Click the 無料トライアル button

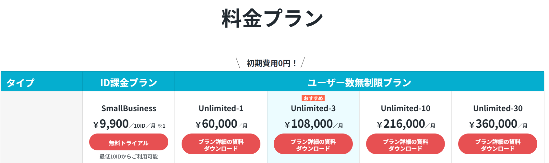(128, 143)
